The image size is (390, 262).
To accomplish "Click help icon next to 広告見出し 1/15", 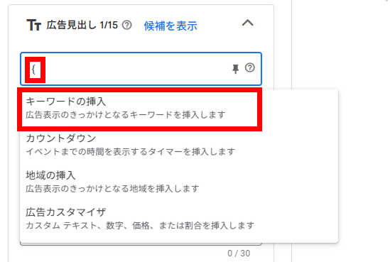I will [127, 25].
